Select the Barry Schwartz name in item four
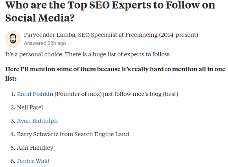This screenshot has height=167, width=228. point(37,134)
